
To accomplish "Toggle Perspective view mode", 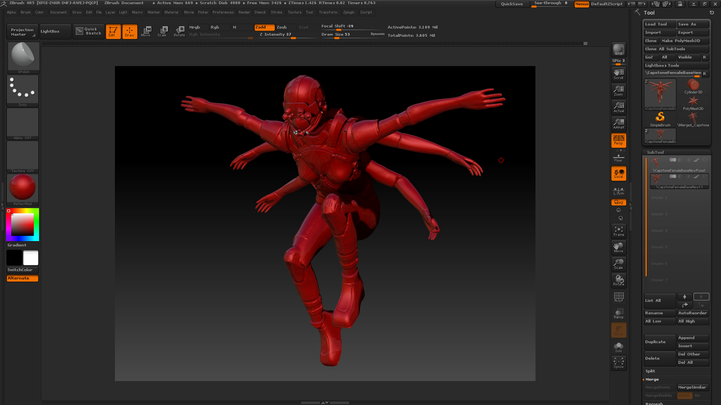I will (619, 140).
